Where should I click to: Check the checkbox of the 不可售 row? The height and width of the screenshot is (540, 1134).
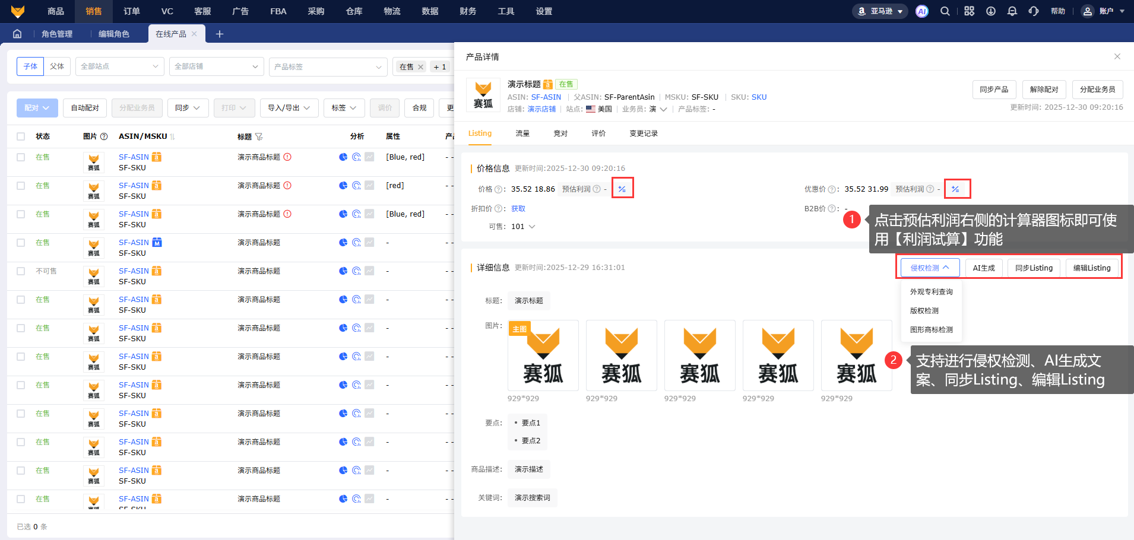coord(21,271)
